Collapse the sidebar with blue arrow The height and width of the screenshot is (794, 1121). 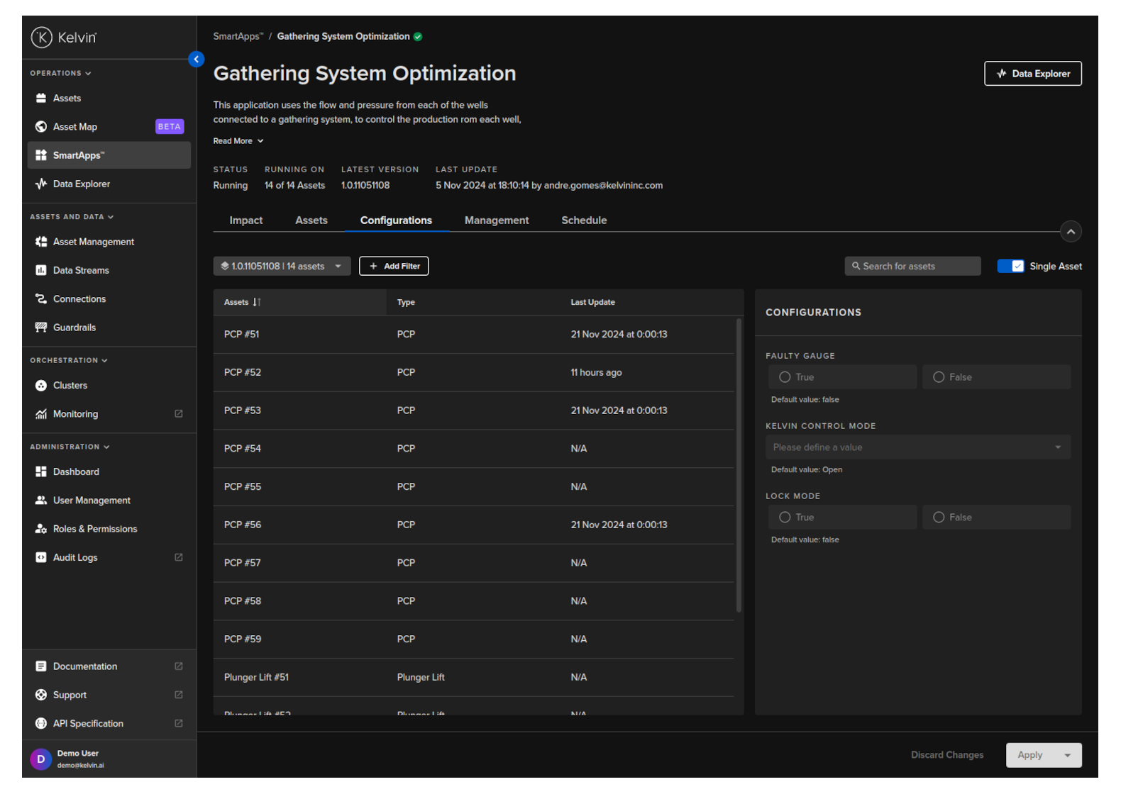click(197, 60)
